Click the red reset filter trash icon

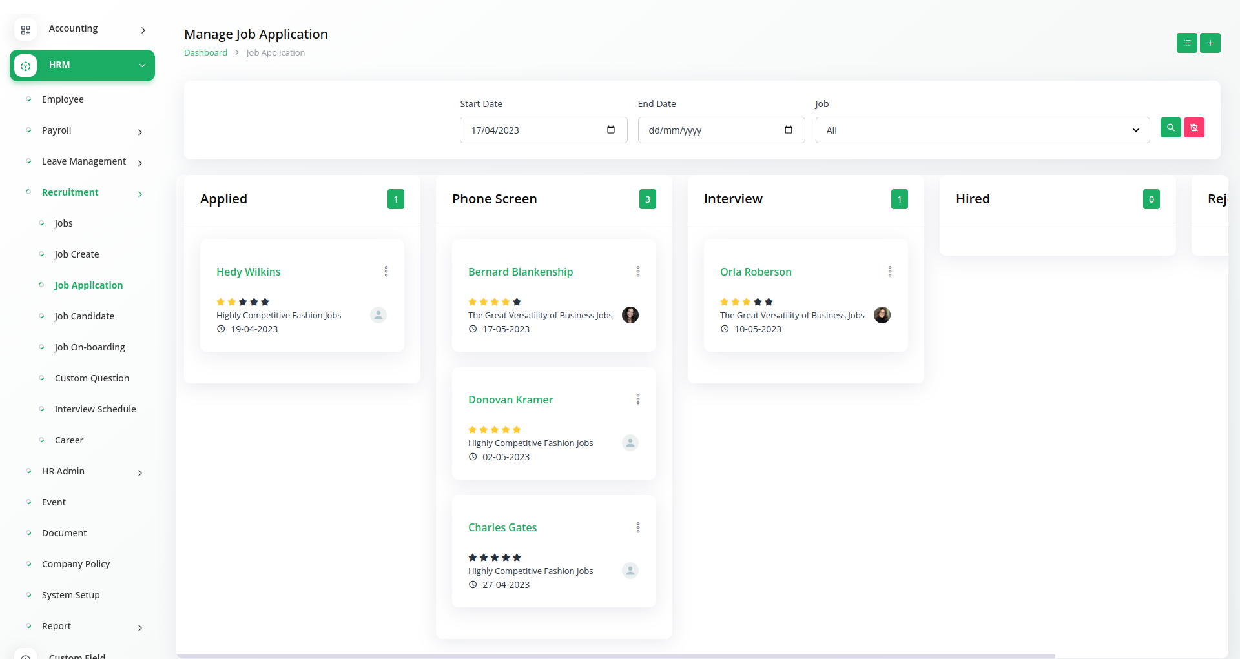[x=1193, y=128]
